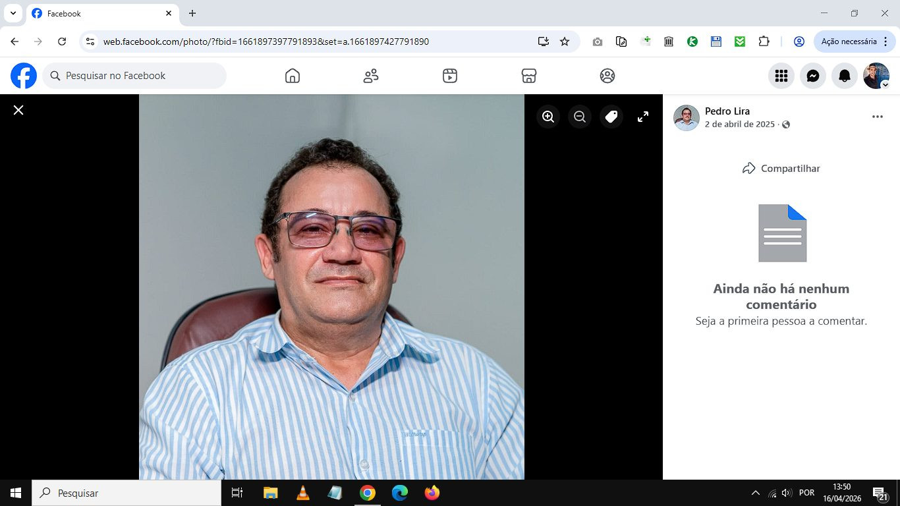Expand Chrome tab search dropdown
900x506 pixels.
pyautogui.click(x=13, y=13)
